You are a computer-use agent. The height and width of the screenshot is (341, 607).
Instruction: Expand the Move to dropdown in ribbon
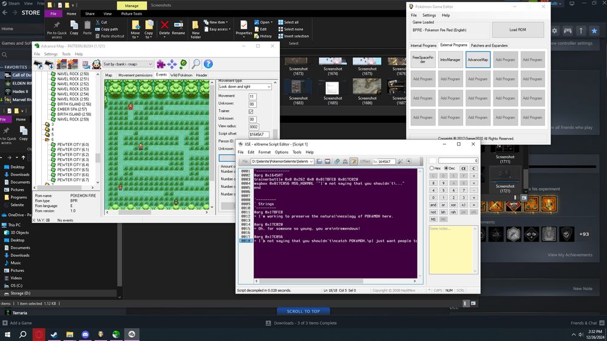[x=135, y=35]
